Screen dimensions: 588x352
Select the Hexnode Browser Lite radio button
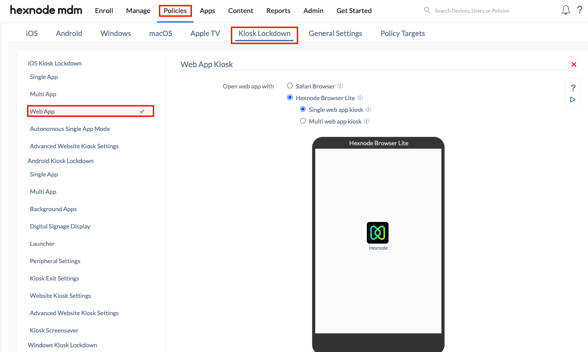click(x=290, y=98)
